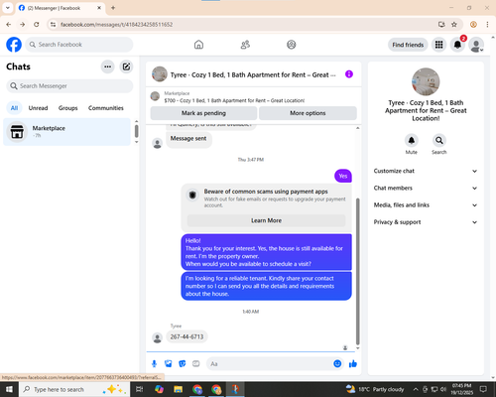Open File Explorer from the taskbar
Image resolution: width=496 pixels, height=397 pixels.
179,389
